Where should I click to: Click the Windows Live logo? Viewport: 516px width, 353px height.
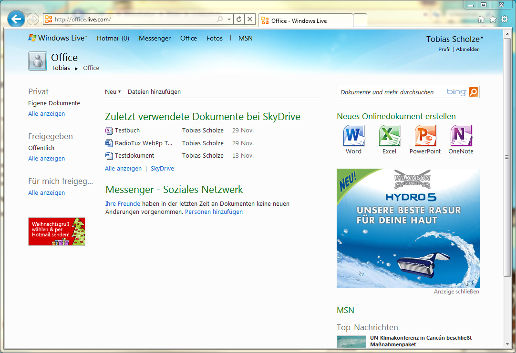pyautogui.click(x=58, y=38)
